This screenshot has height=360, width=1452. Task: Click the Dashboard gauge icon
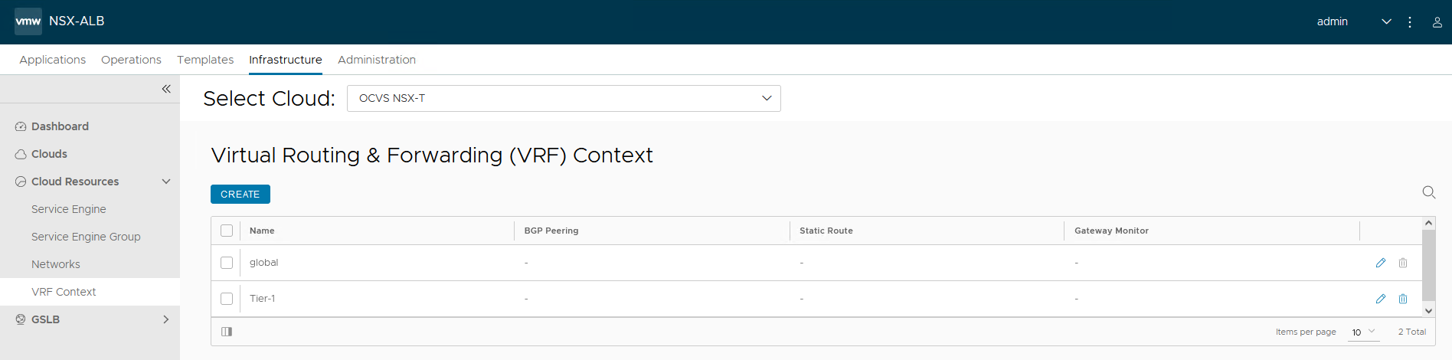coord(21,126)
